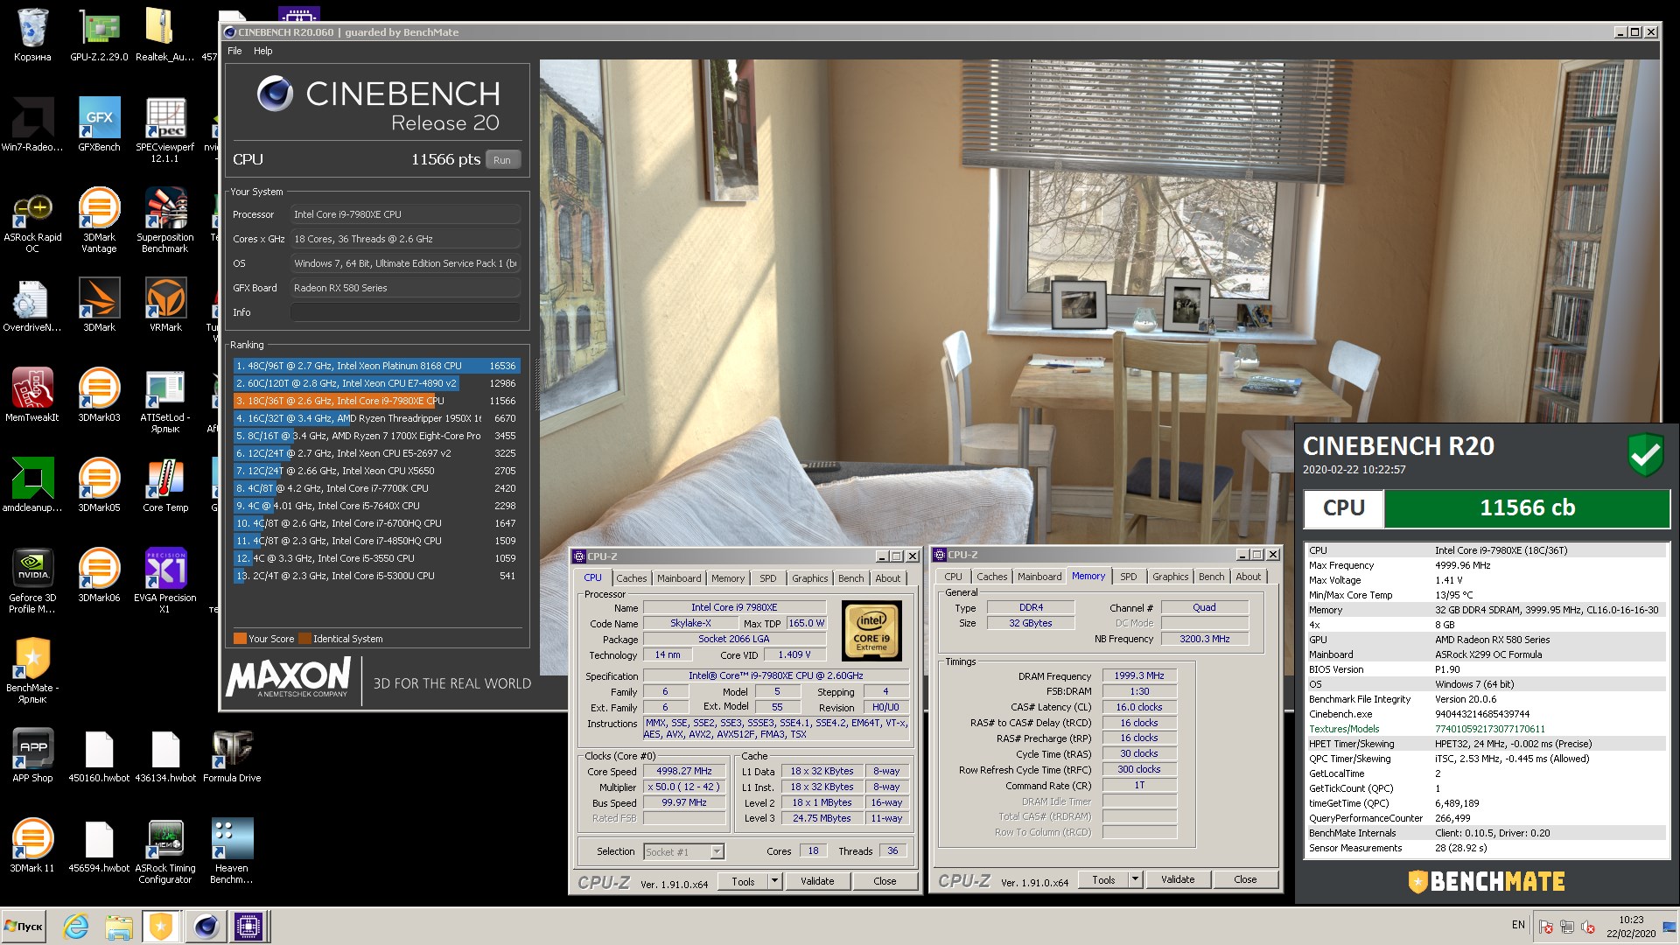Viewport: 1680px width, 945px height.
Task: Open Bench tab in left CPU-Z window
Action: 850,578
